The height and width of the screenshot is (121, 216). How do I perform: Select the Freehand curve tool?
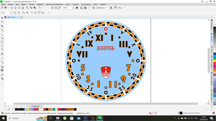2,34
